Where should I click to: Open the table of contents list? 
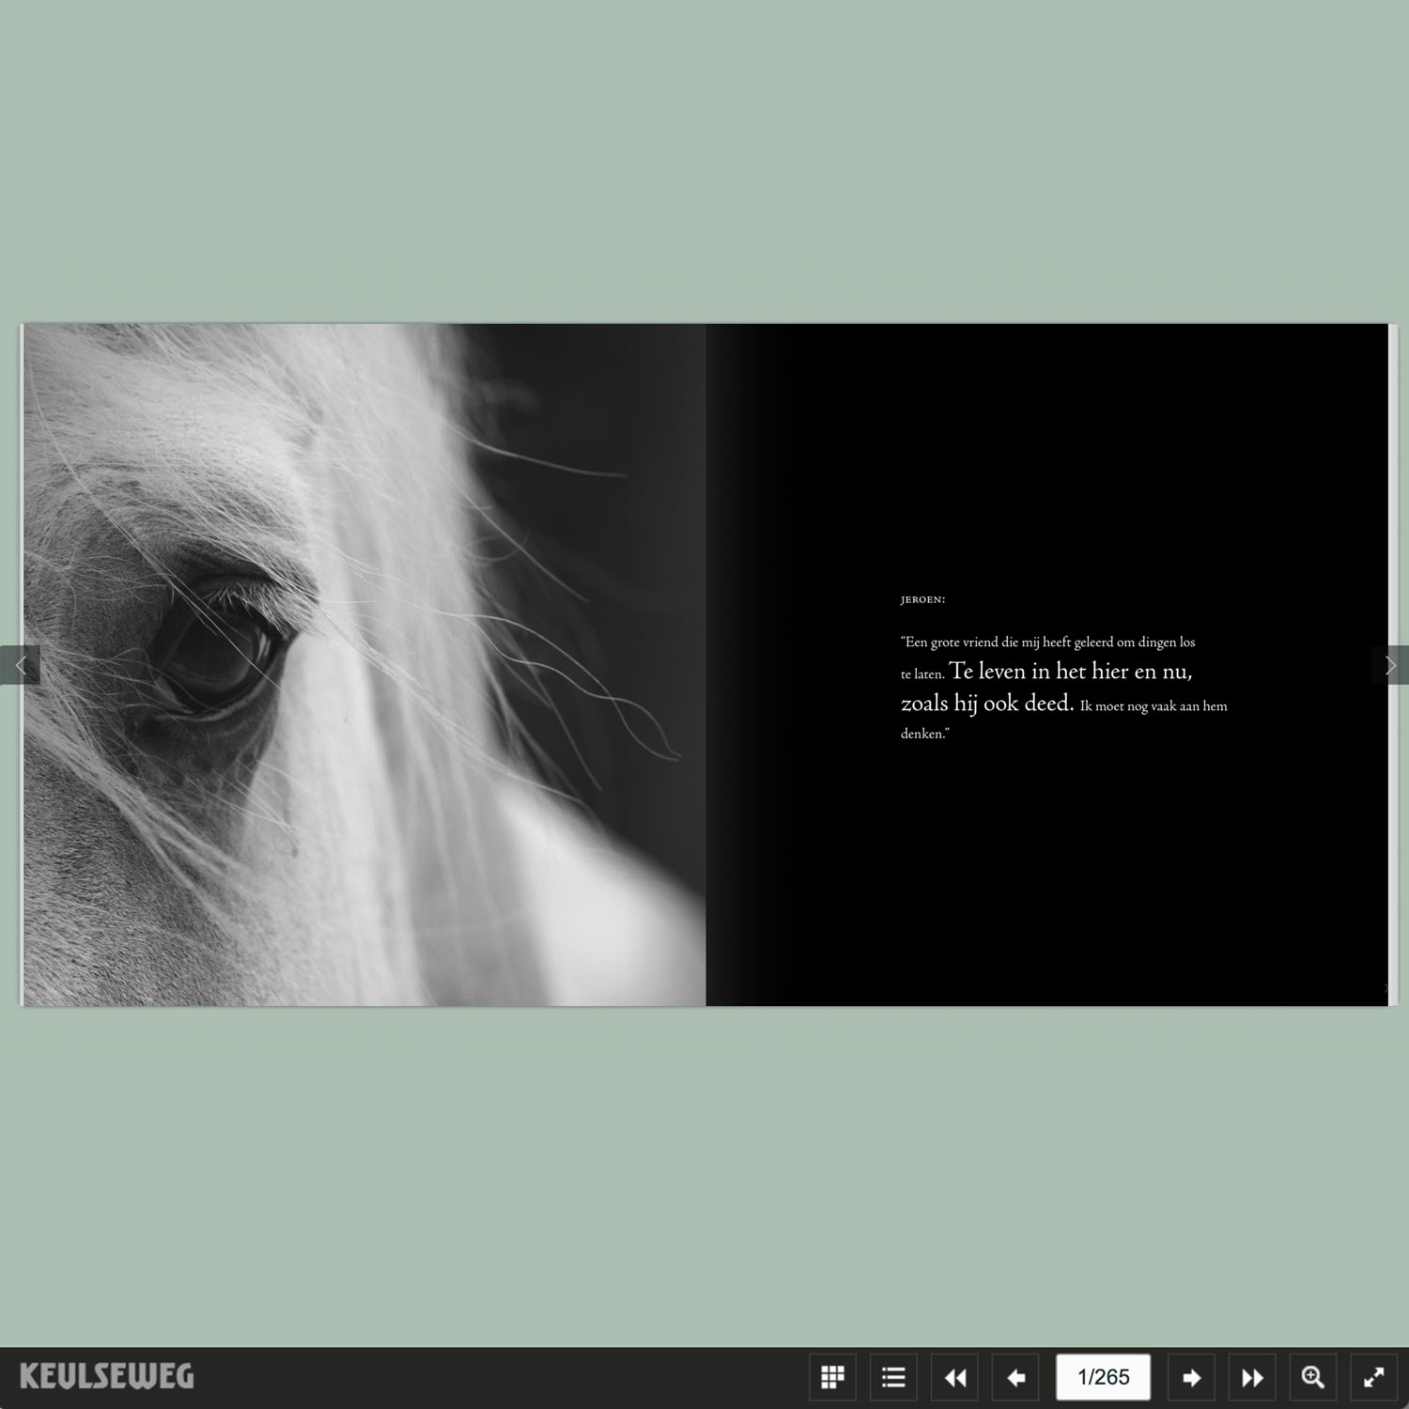892,1377
